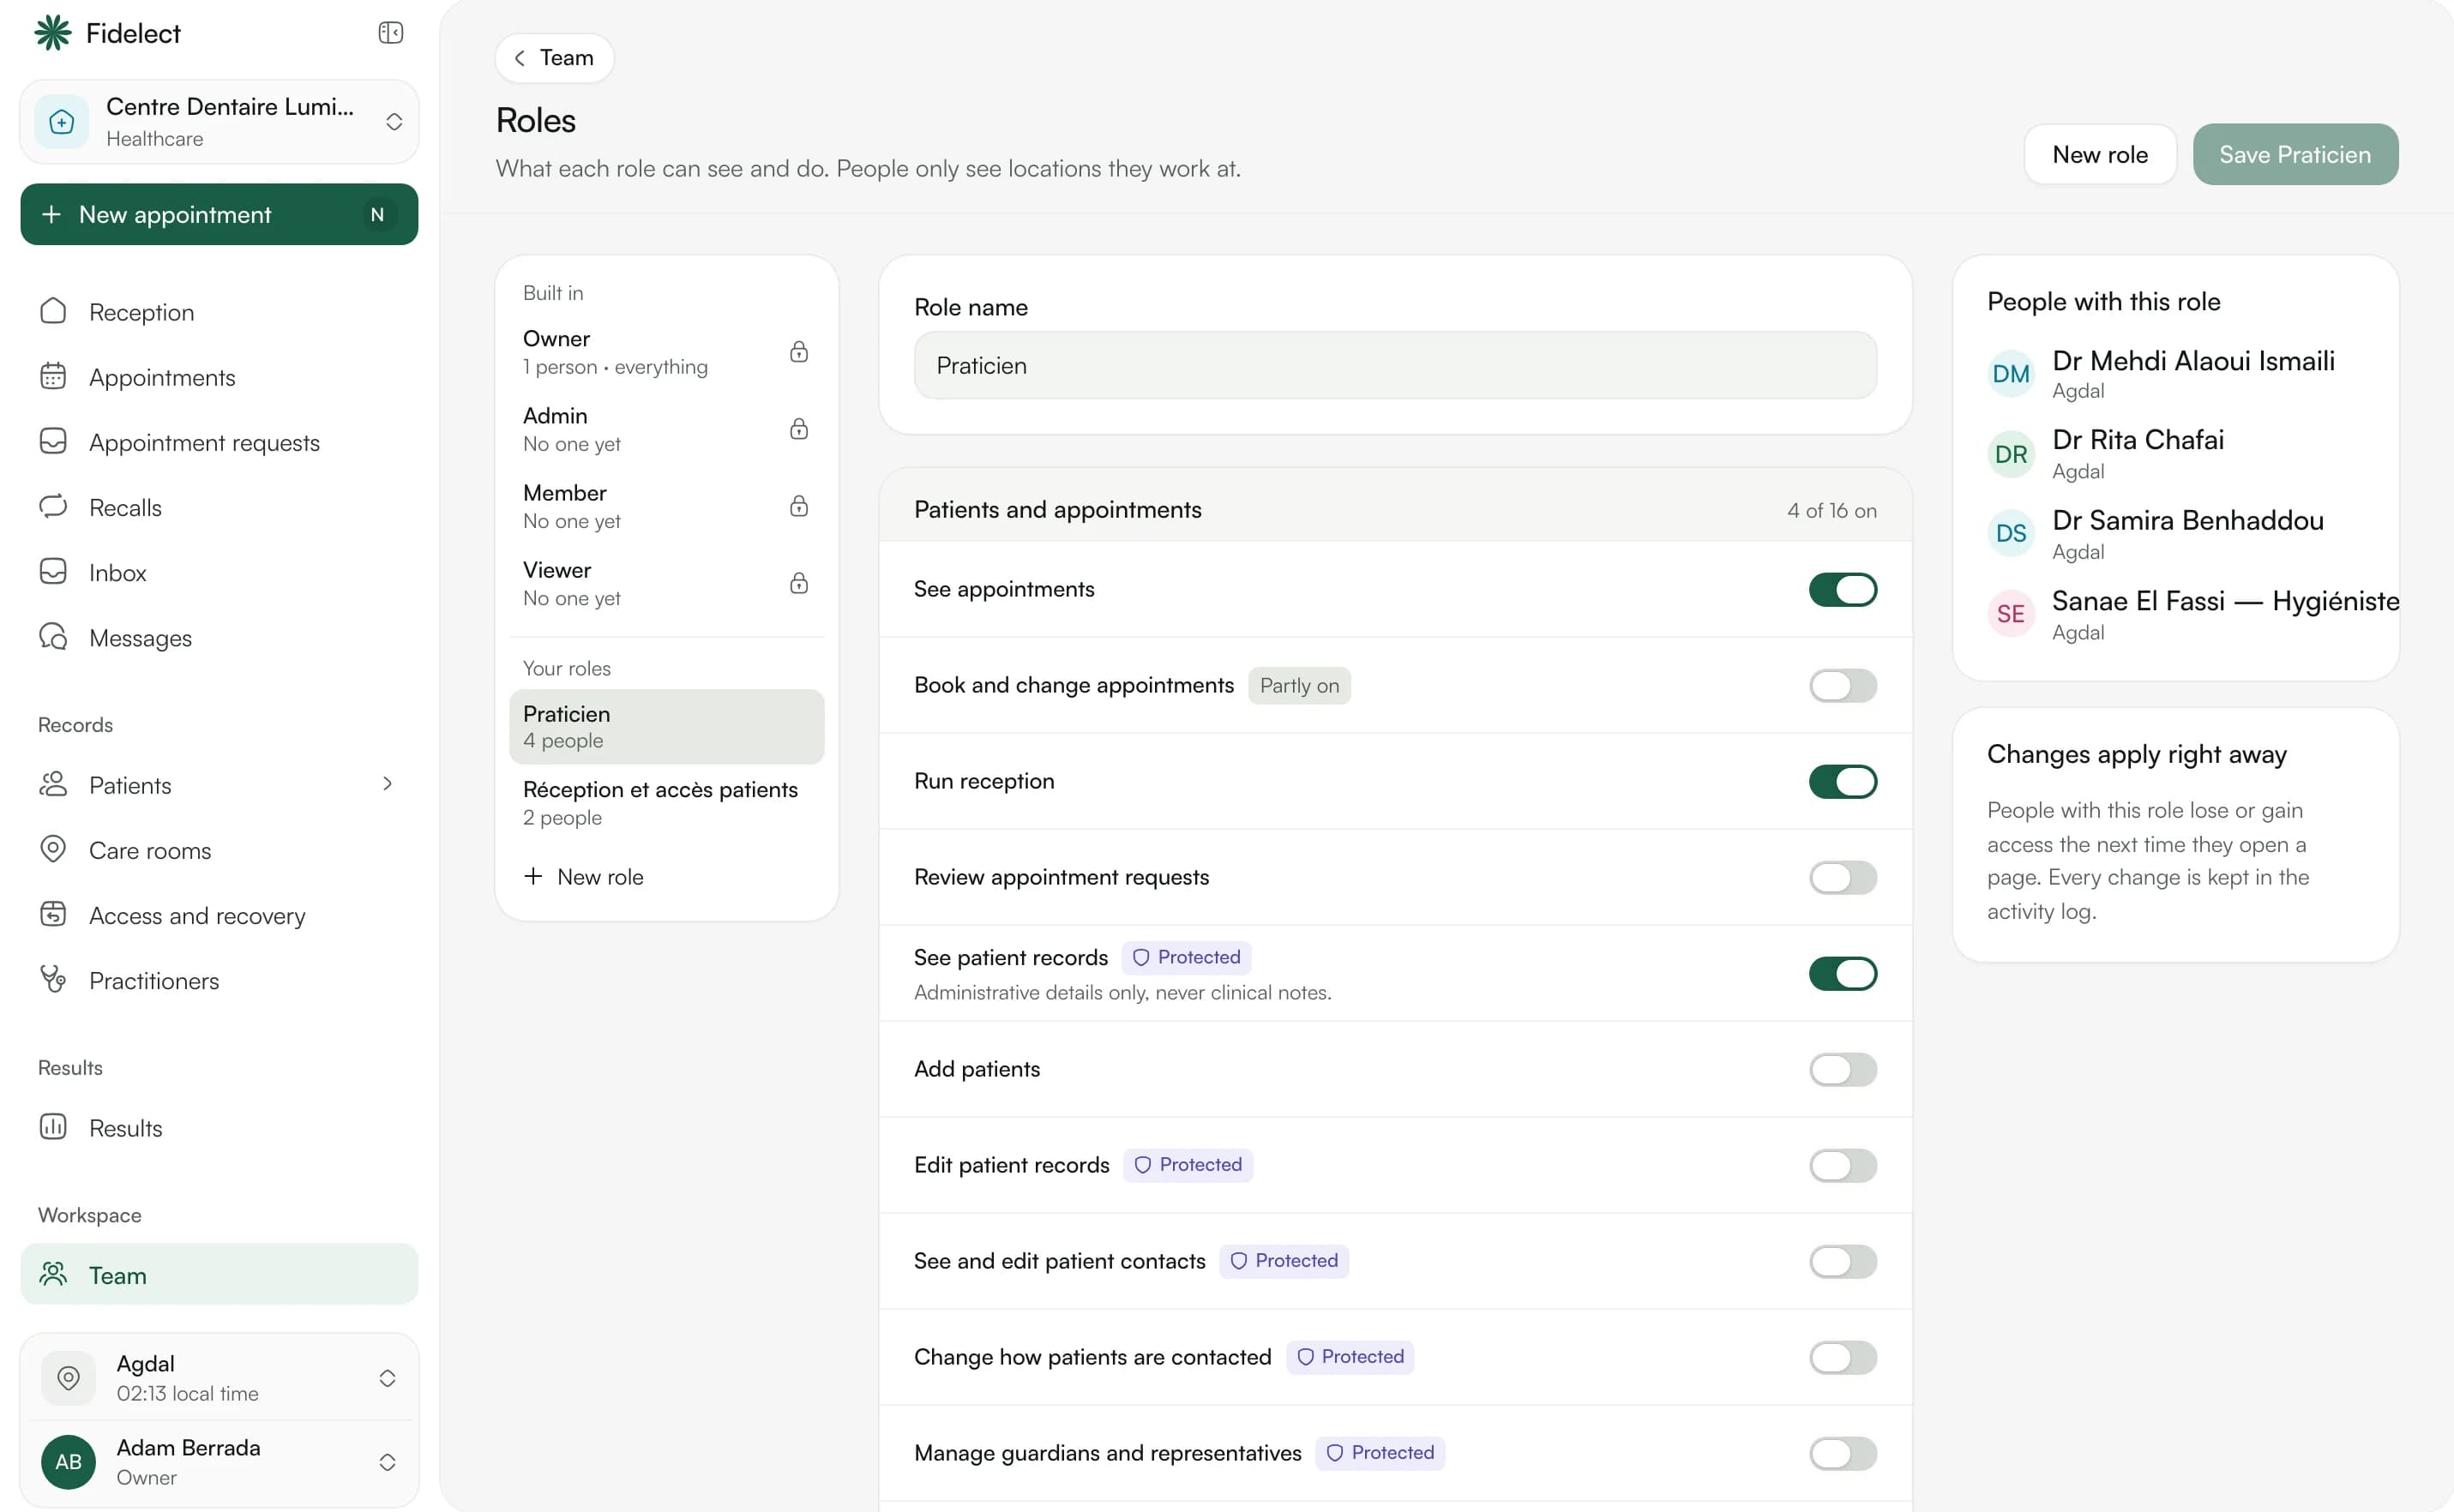This screenshot has width=2454, height=1512.
Task: Click the Inbox icon
Action: (53, 571)
